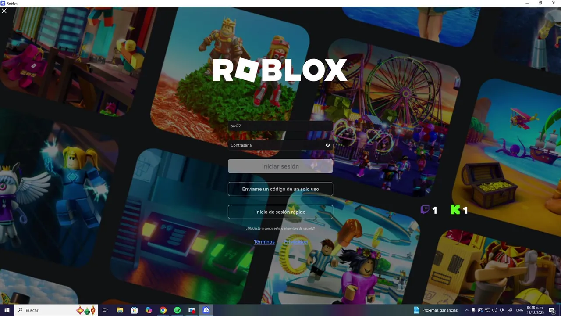
Task: Open network settings from tray icon
Action: click(487, 310)
